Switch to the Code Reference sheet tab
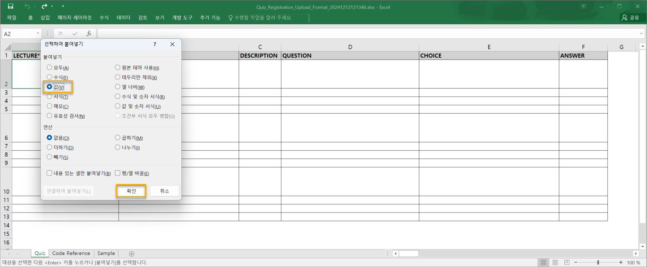This screenshot has height=267, width=647. click(x=71, y=253)
